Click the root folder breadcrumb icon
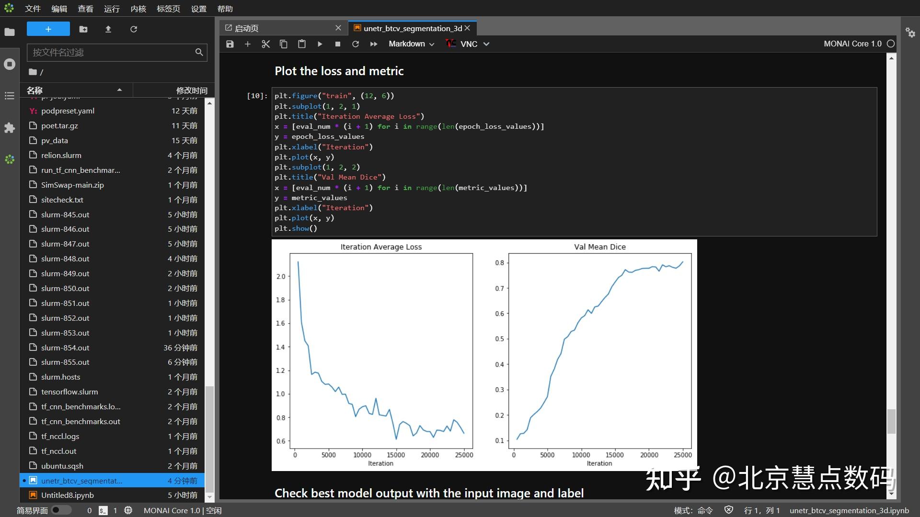 coord(33,72)
